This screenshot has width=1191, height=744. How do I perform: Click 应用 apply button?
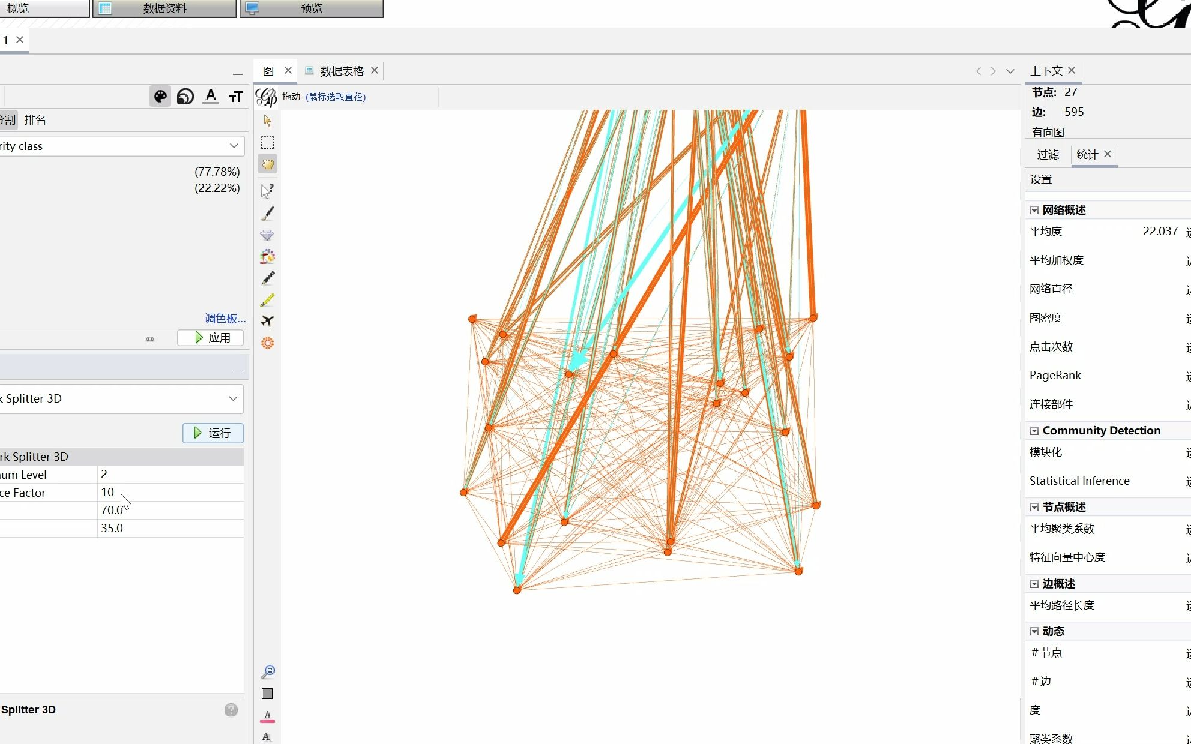click(211, 338)
